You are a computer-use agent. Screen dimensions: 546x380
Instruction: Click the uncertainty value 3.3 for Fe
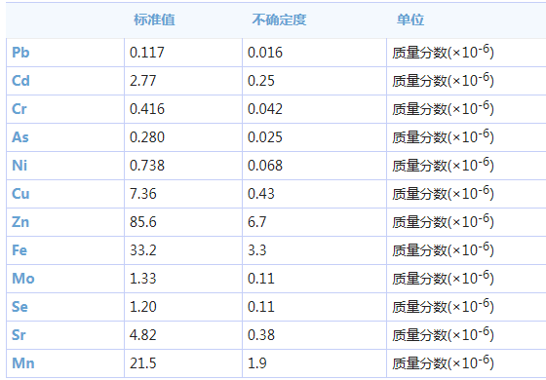tap(257, 250)
